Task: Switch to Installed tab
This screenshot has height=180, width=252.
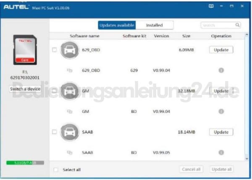Action: tap(155, 25)
